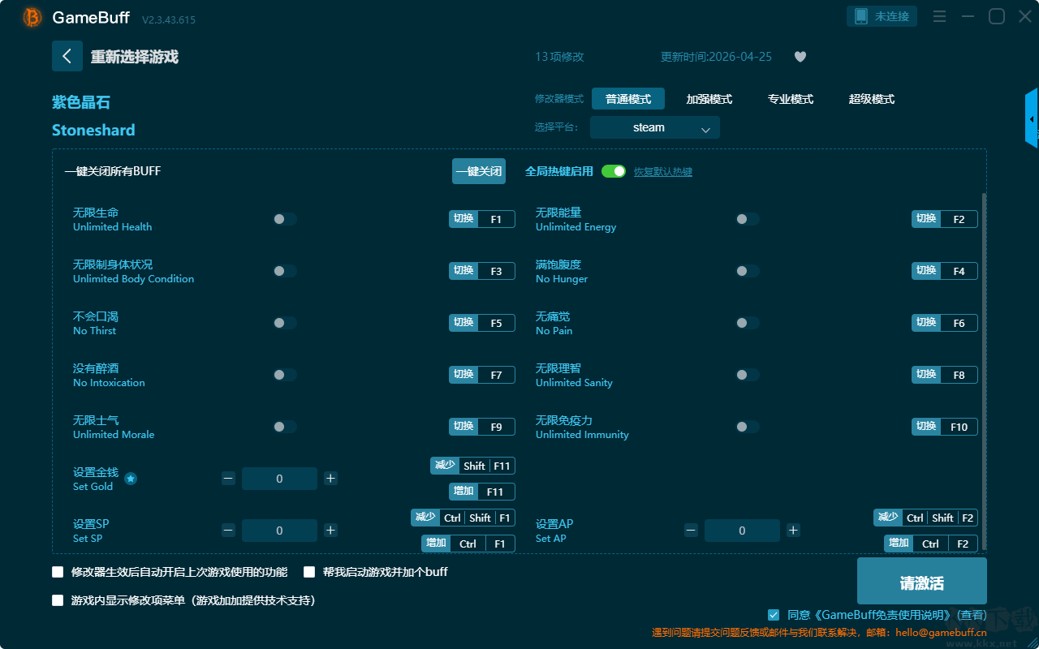Check 修改器生效后自动开启上次游戏使用的功能 box
The width and height of the screenshot is (1039, 649).
point(58,572)
